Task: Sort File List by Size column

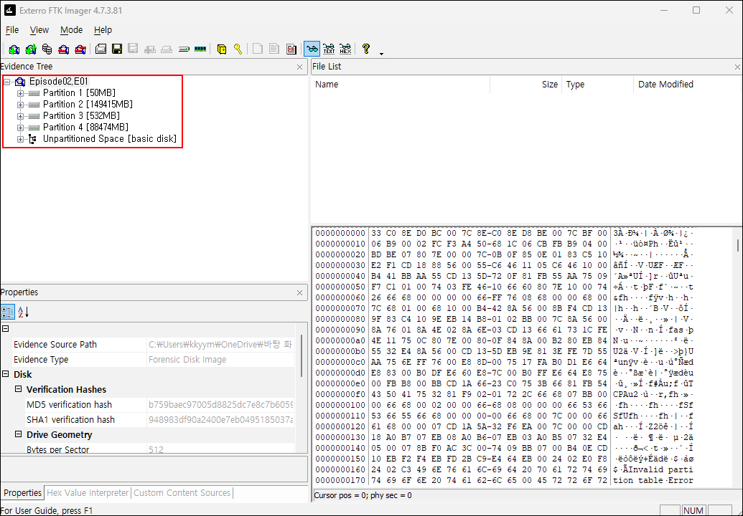Action: [x=526, y=85]
